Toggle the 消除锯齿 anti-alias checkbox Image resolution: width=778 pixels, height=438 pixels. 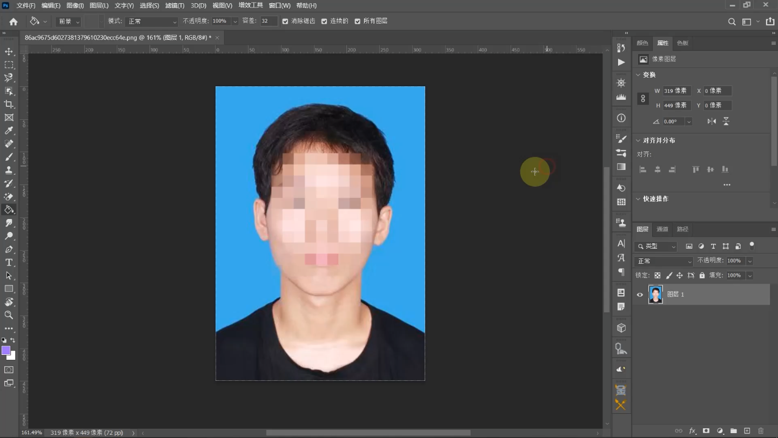coord(285,22)
